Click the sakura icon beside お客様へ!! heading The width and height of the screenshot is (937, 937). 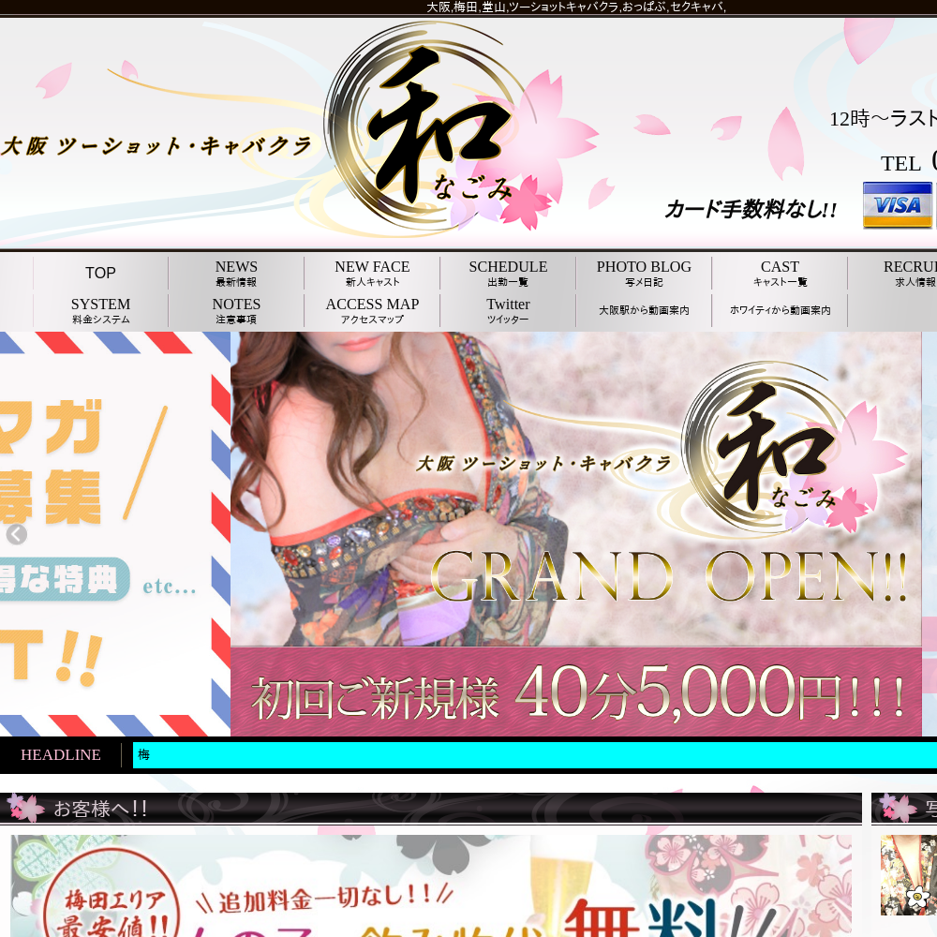point(24,808)
